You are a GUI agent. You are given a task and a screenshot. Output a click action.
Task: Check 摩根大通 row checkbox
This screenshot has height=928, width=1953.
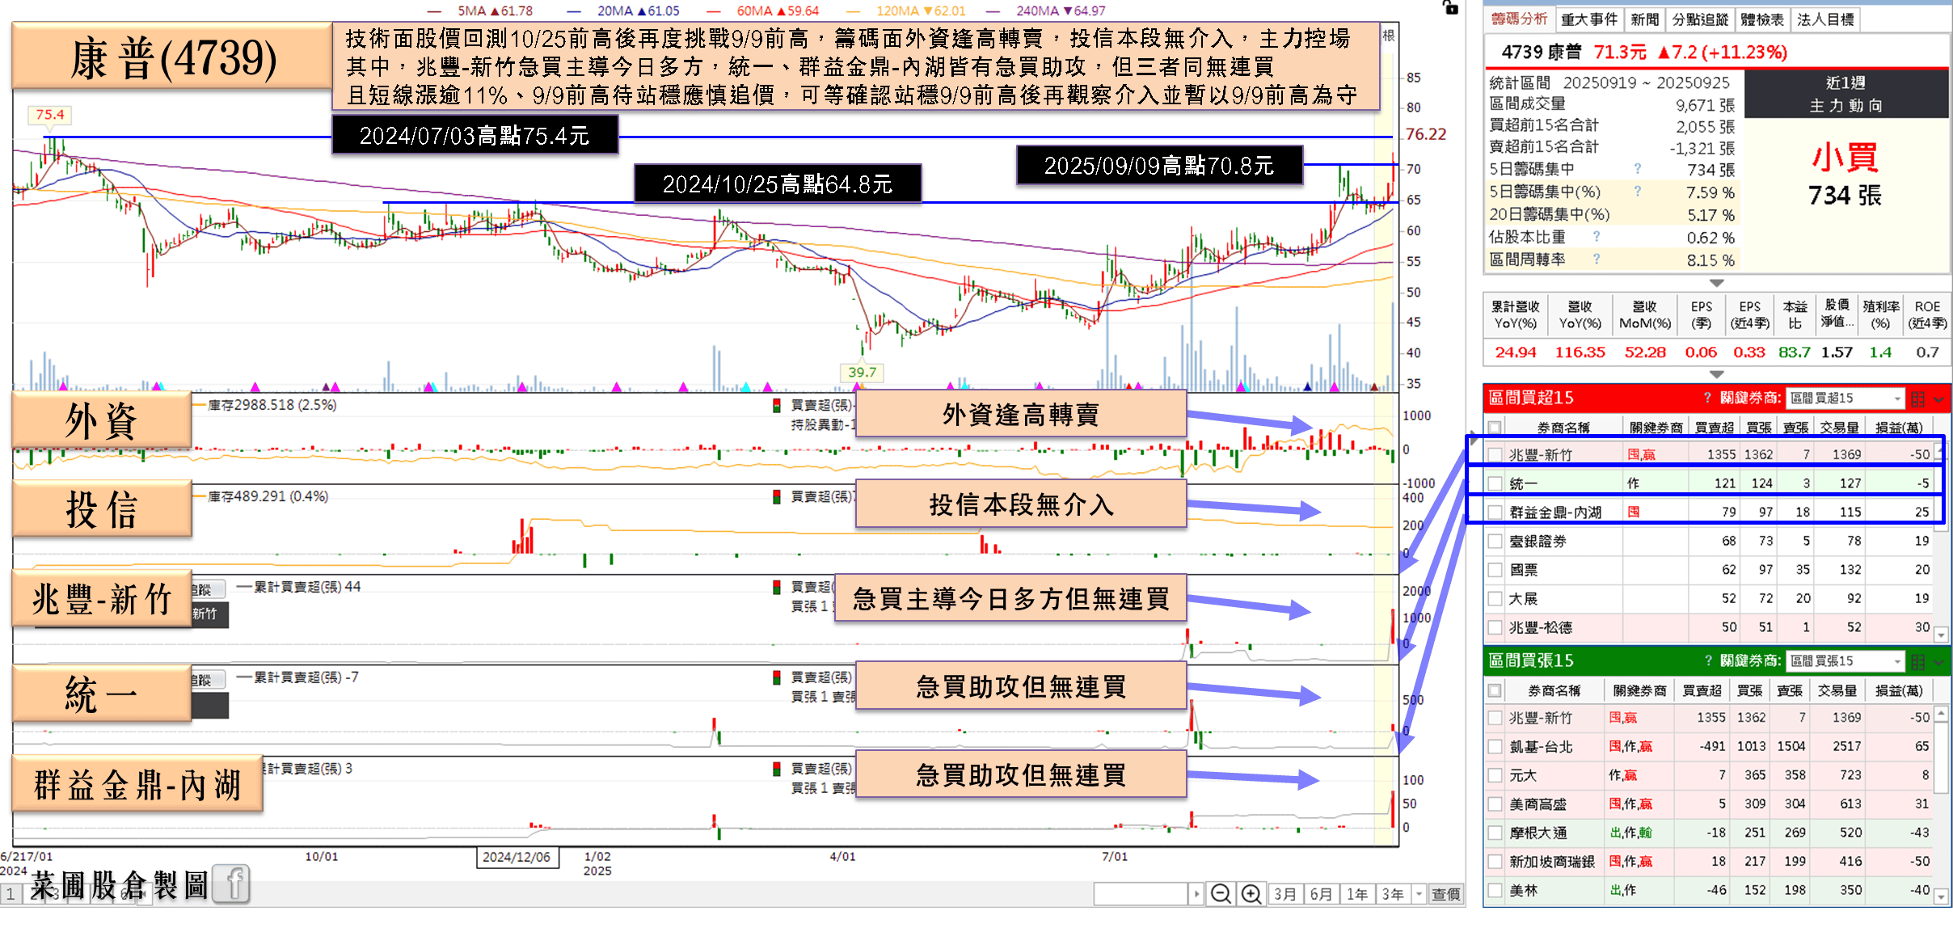1495,833
